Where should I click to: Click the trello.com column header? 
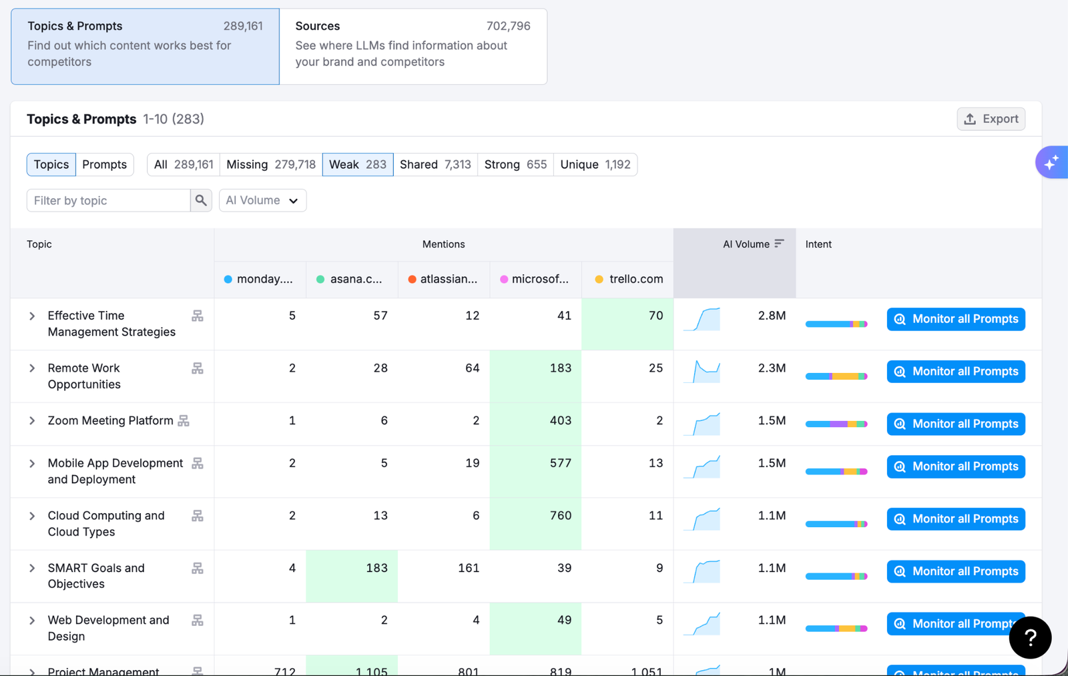coord(628,279)
